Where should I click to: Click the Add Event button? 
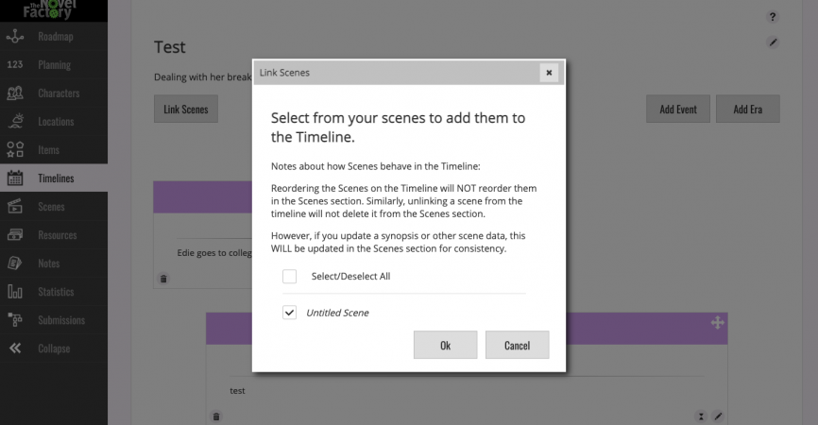[678, 109]
